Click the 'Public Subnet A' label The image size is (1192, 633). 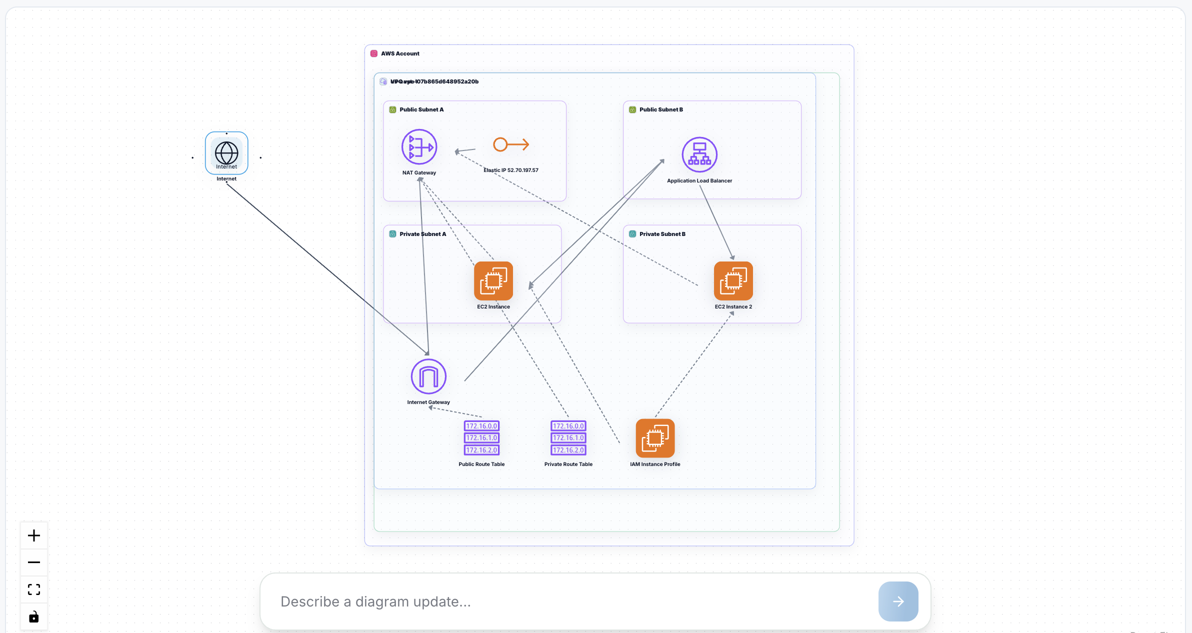[421, 109]
